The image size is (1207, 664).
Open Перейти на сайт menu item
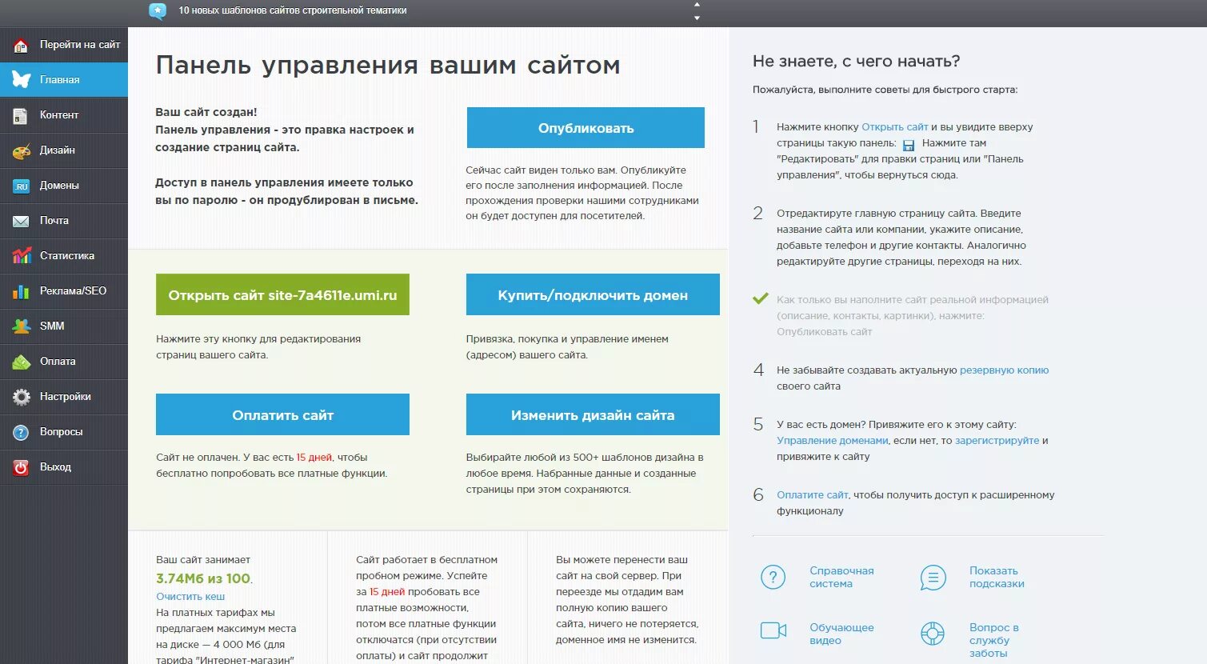(x=64, y=45)
